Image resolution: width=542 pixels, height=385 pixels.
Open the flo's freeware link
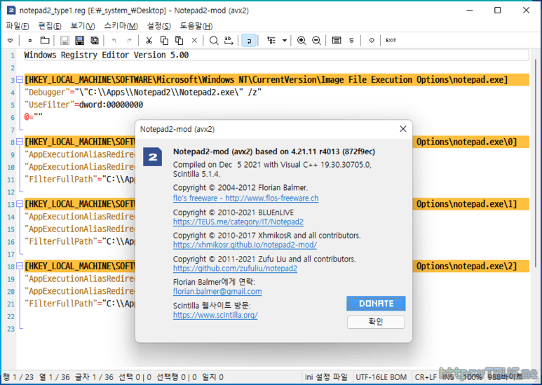click(246, 198)
